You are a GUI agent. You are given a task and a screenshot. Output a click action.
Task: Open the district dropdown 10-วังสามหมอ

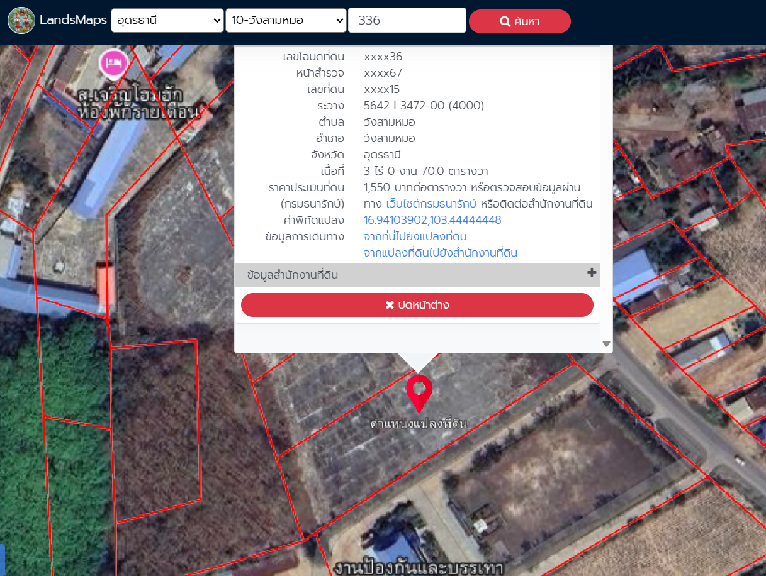coord(286,20)
